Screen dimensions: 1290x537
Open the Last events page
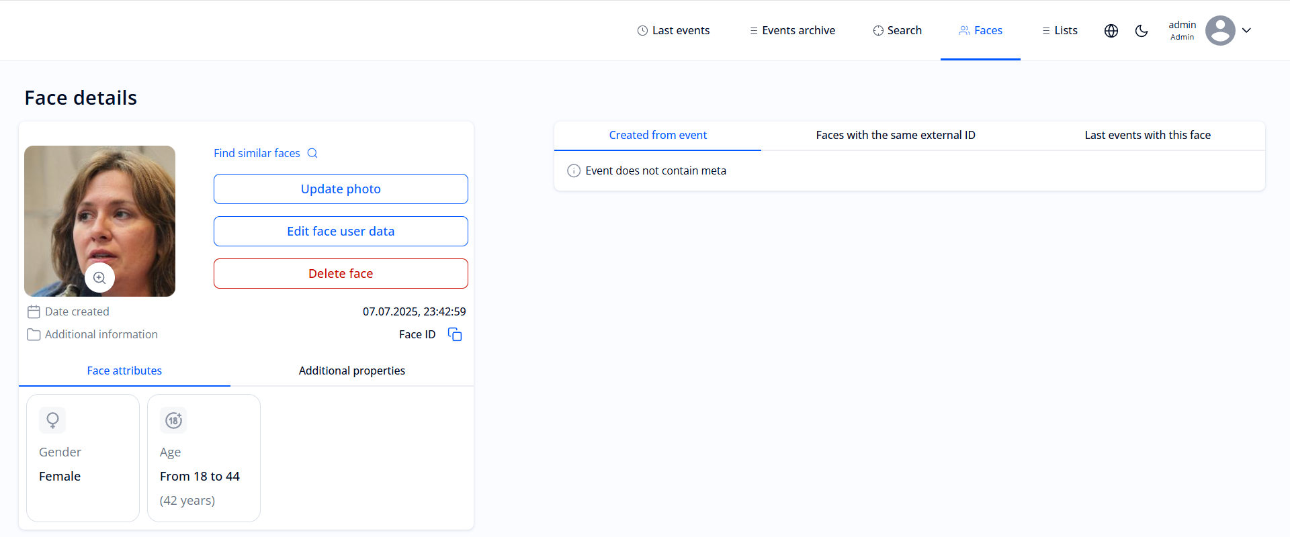click(x=673, y=31)
